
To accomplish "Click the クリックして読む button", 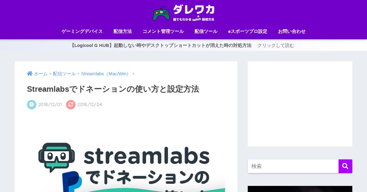I will tap(276, 45).
